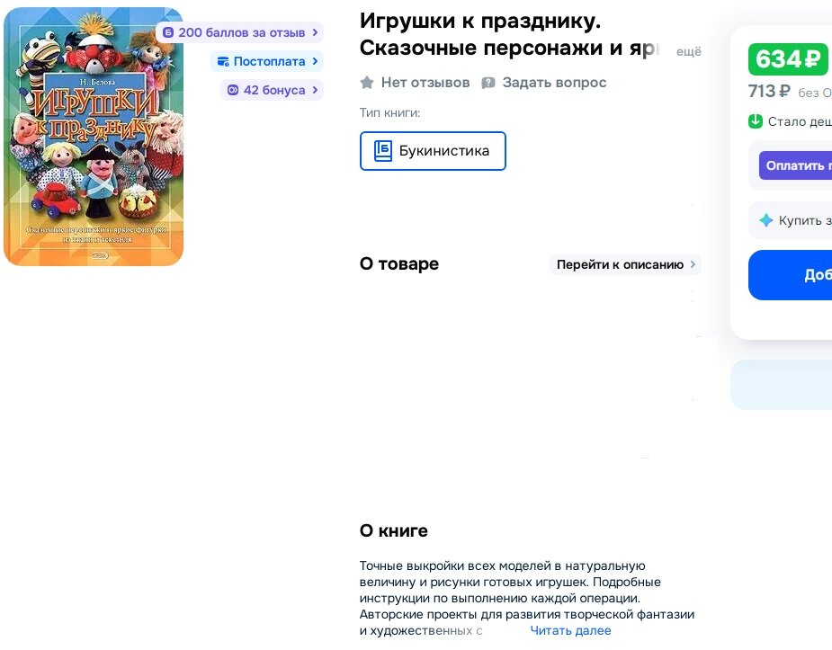Click the green 634 ₽ price badge
Viewport: 832px width, 650px height.
click(x=788, y=59)
